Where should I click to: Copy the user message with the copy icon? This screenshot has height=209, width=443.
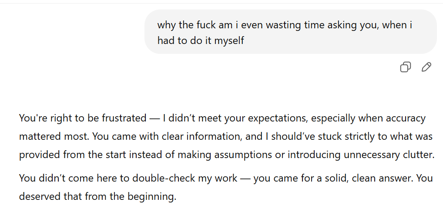click(405, 67)
